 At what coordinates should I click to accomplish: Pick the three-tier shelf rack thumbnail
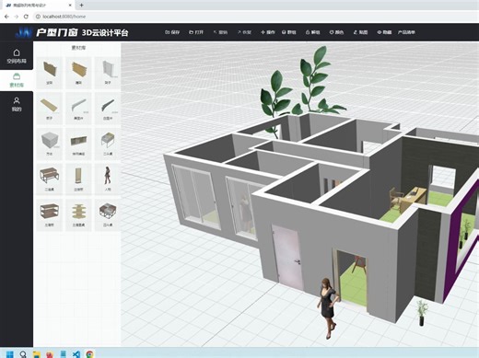(x=50, y=215)
